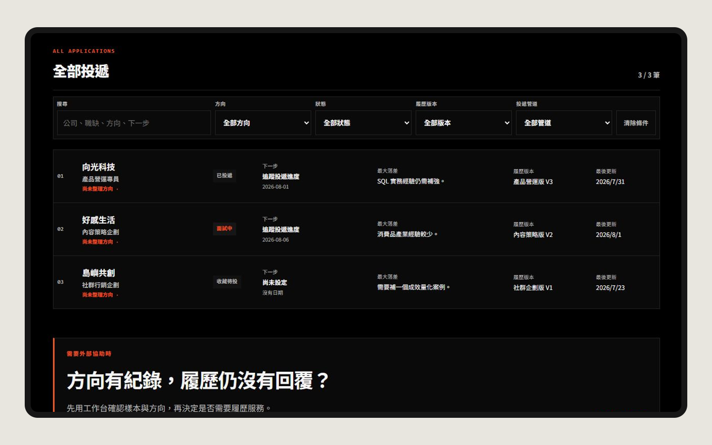Click the 收藏待投 status badge
This screenshot has width=712, height=445.
(227, 281)
